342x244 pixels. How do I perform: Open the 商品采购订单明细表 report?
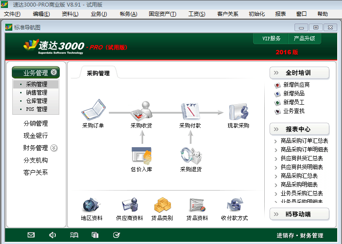(304, 149)
